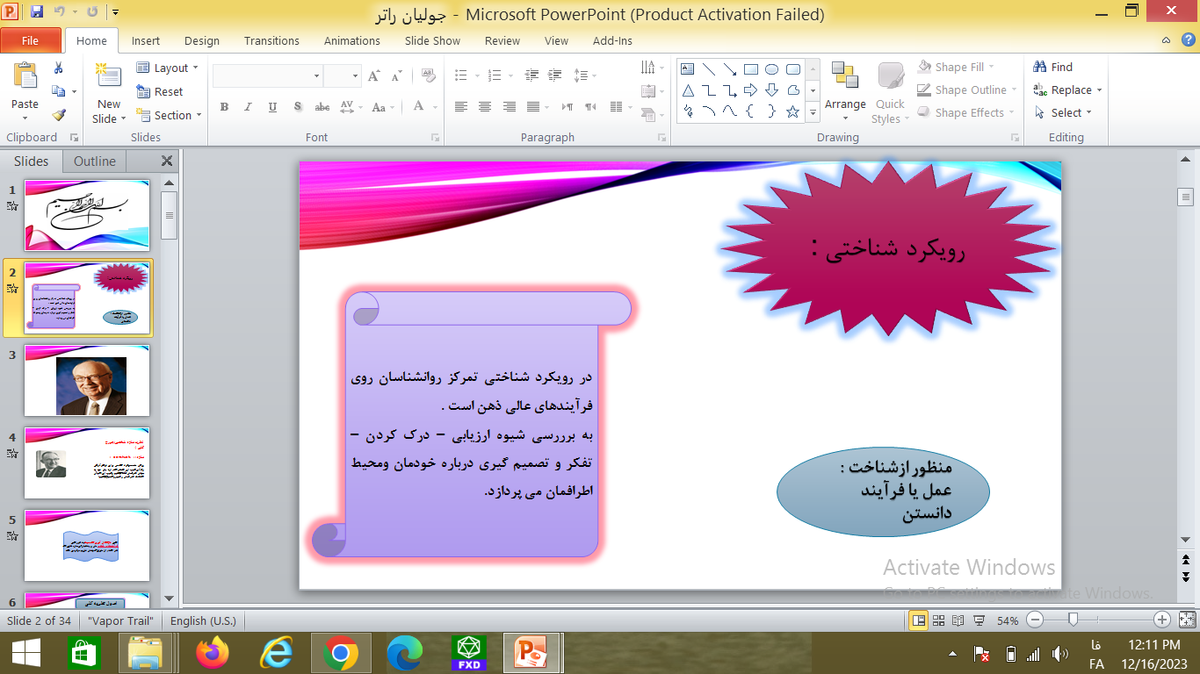The width and height of the screenshot is (1200, 674).
Task: Select the five-point star shape
Action: pyautogui.click(x=792, y=111)
